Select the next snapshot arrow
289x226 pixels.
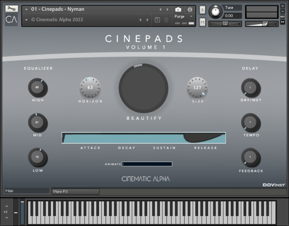click(x=147, y=20)
